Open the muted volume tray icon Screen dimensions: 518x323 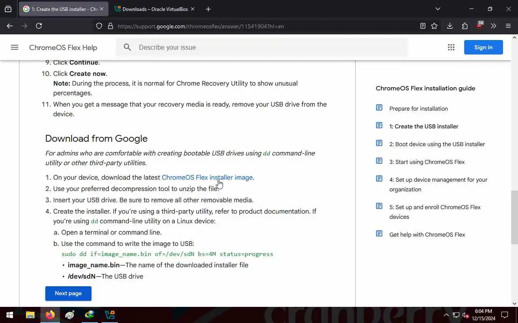465,315
